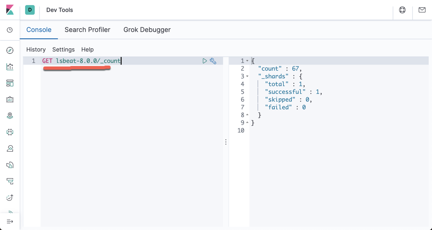Open console Settings

(63, 49)
